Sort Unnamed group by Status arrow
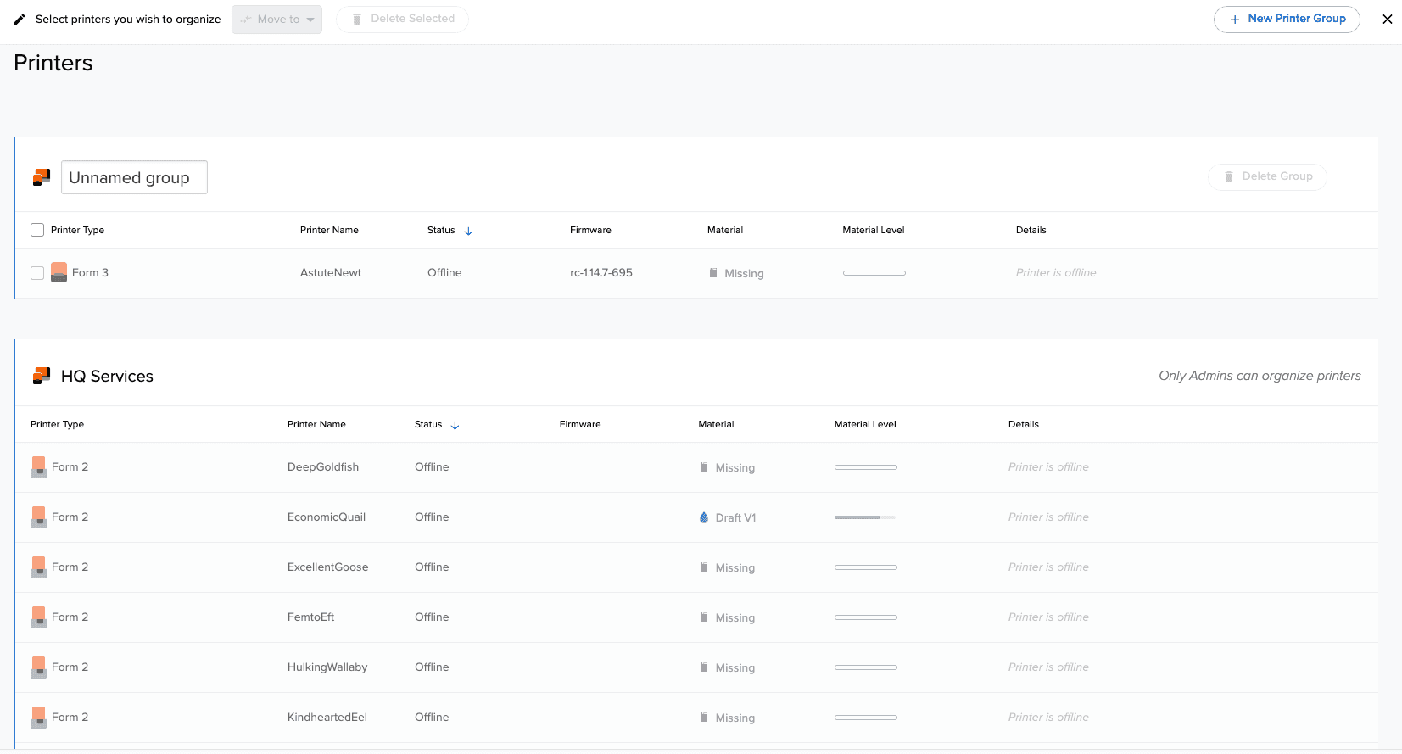1402x754 pixels. point(468,231)
